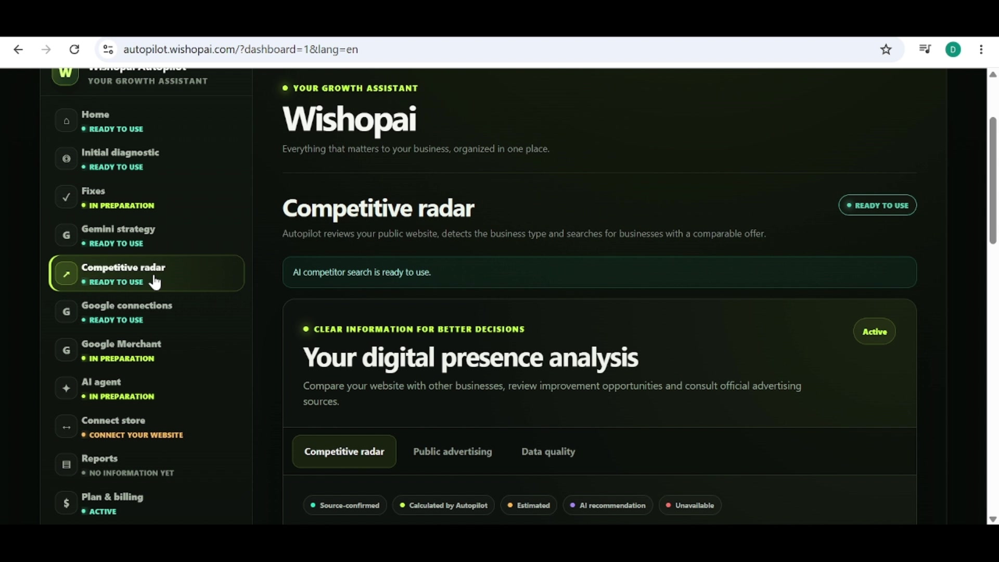Click the Calculated by Autopilot legend chip
Image resolution: width=999 pixels, height=562 pixels.
(x=443, y=505)
